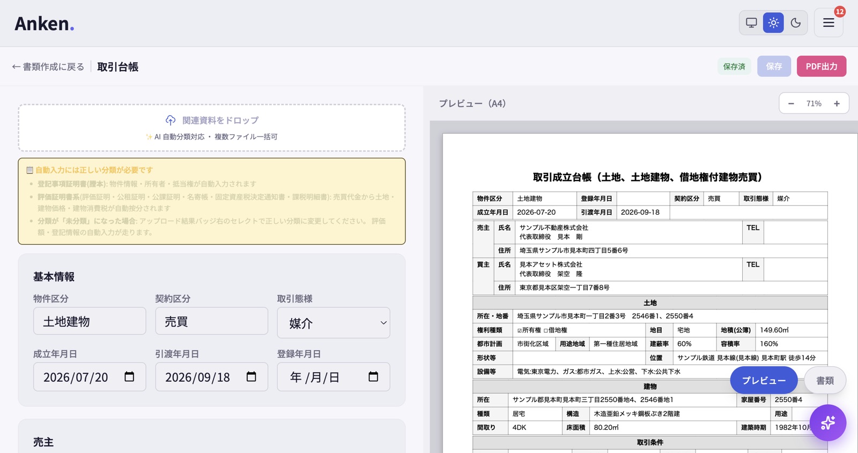The height and width of the screenshot is (453, 858).
Task: Click the 引渡年月日 date field
Action: [x=211, y=377]
